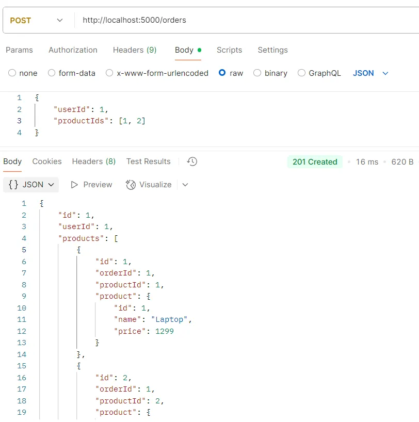Viewport: 419px width, 422px height.
Task: Click the 201 Created status badge
Action: [314, 161]
